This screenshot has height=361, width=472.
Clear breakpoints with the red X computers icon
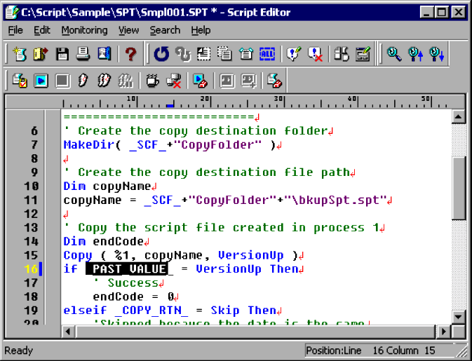[174, 81]
